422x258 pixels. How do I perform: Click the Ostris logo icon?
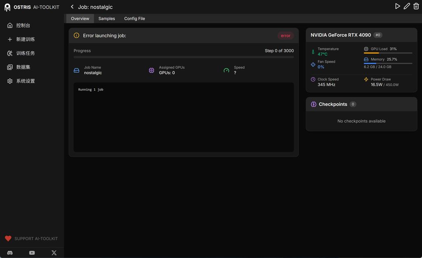click(7, 7)
